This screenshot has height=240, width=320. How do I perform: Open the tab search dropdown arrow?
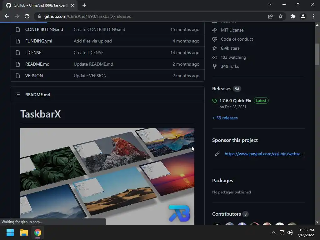[270, 4]
